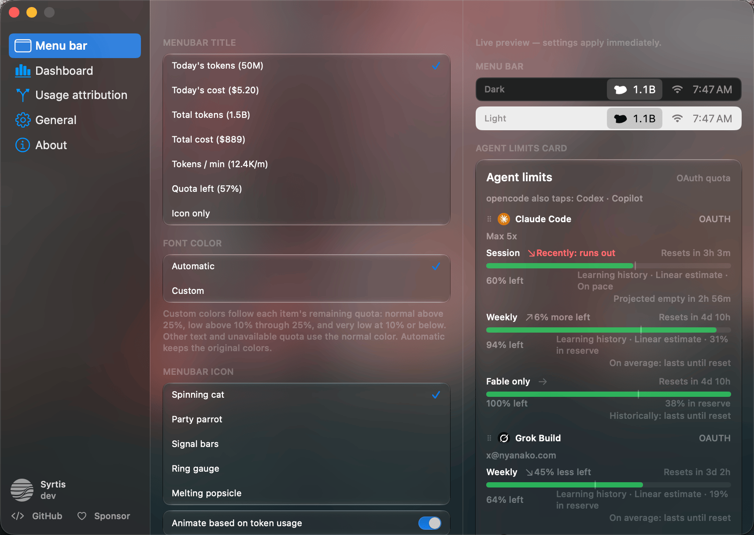Click the Wi-Fi icon in Light preview
Image resolution: width=754 pixels, height=535 pixels.
click(677, 119)
